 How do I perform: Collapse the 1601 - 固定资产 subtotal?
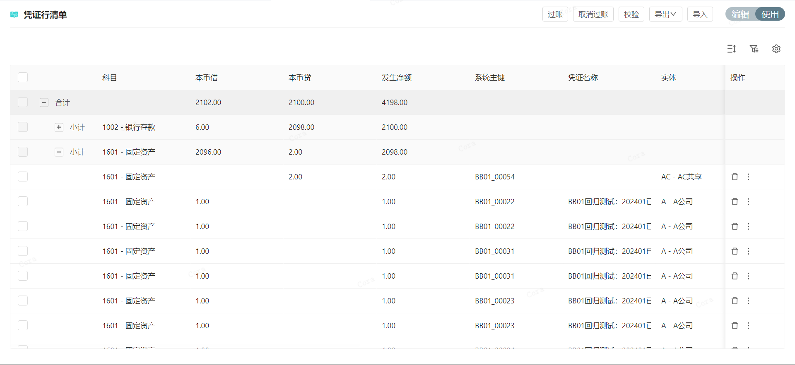[x=59, y=152]
